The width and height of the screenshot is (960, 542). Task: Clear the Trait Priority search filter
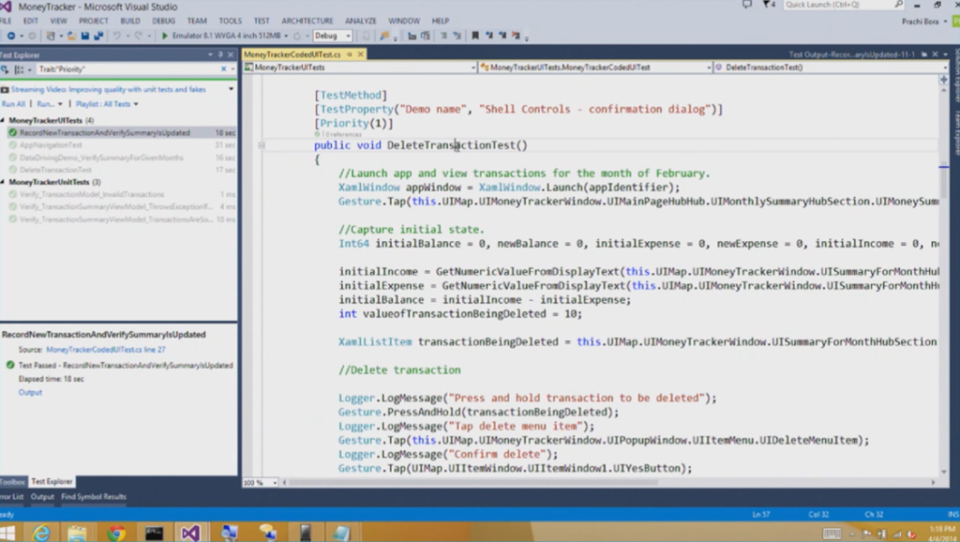coord(223,69)
